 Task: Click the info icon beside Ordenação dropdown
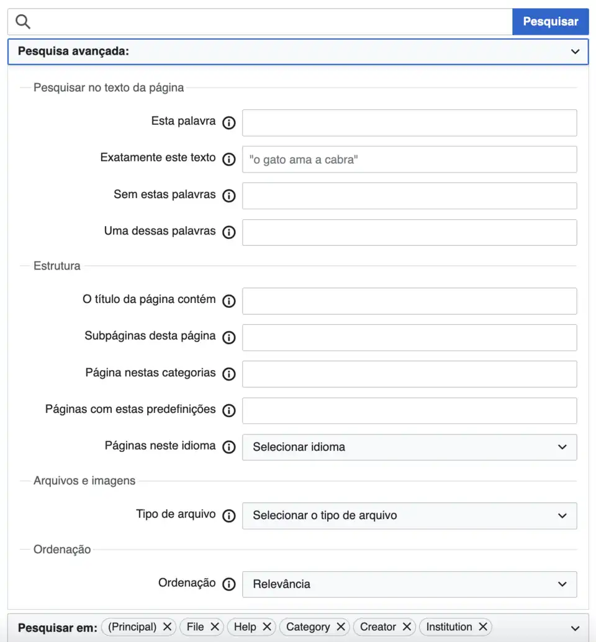[x=229, y=584]
